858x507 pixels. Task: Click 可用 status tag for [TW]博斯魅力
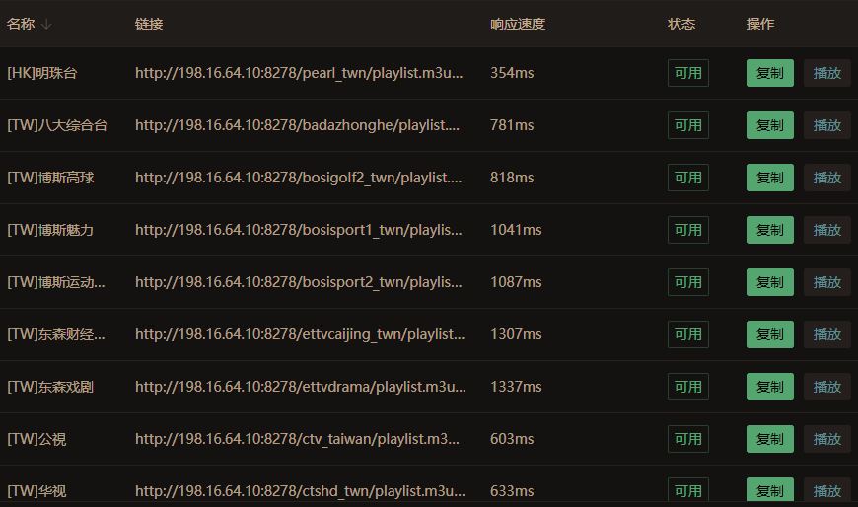coord(687,230)
